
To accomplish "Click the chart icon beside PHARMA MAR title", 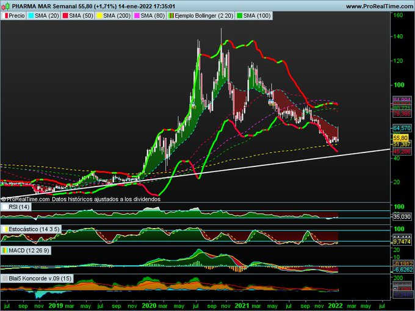I will tap(6, 6).
